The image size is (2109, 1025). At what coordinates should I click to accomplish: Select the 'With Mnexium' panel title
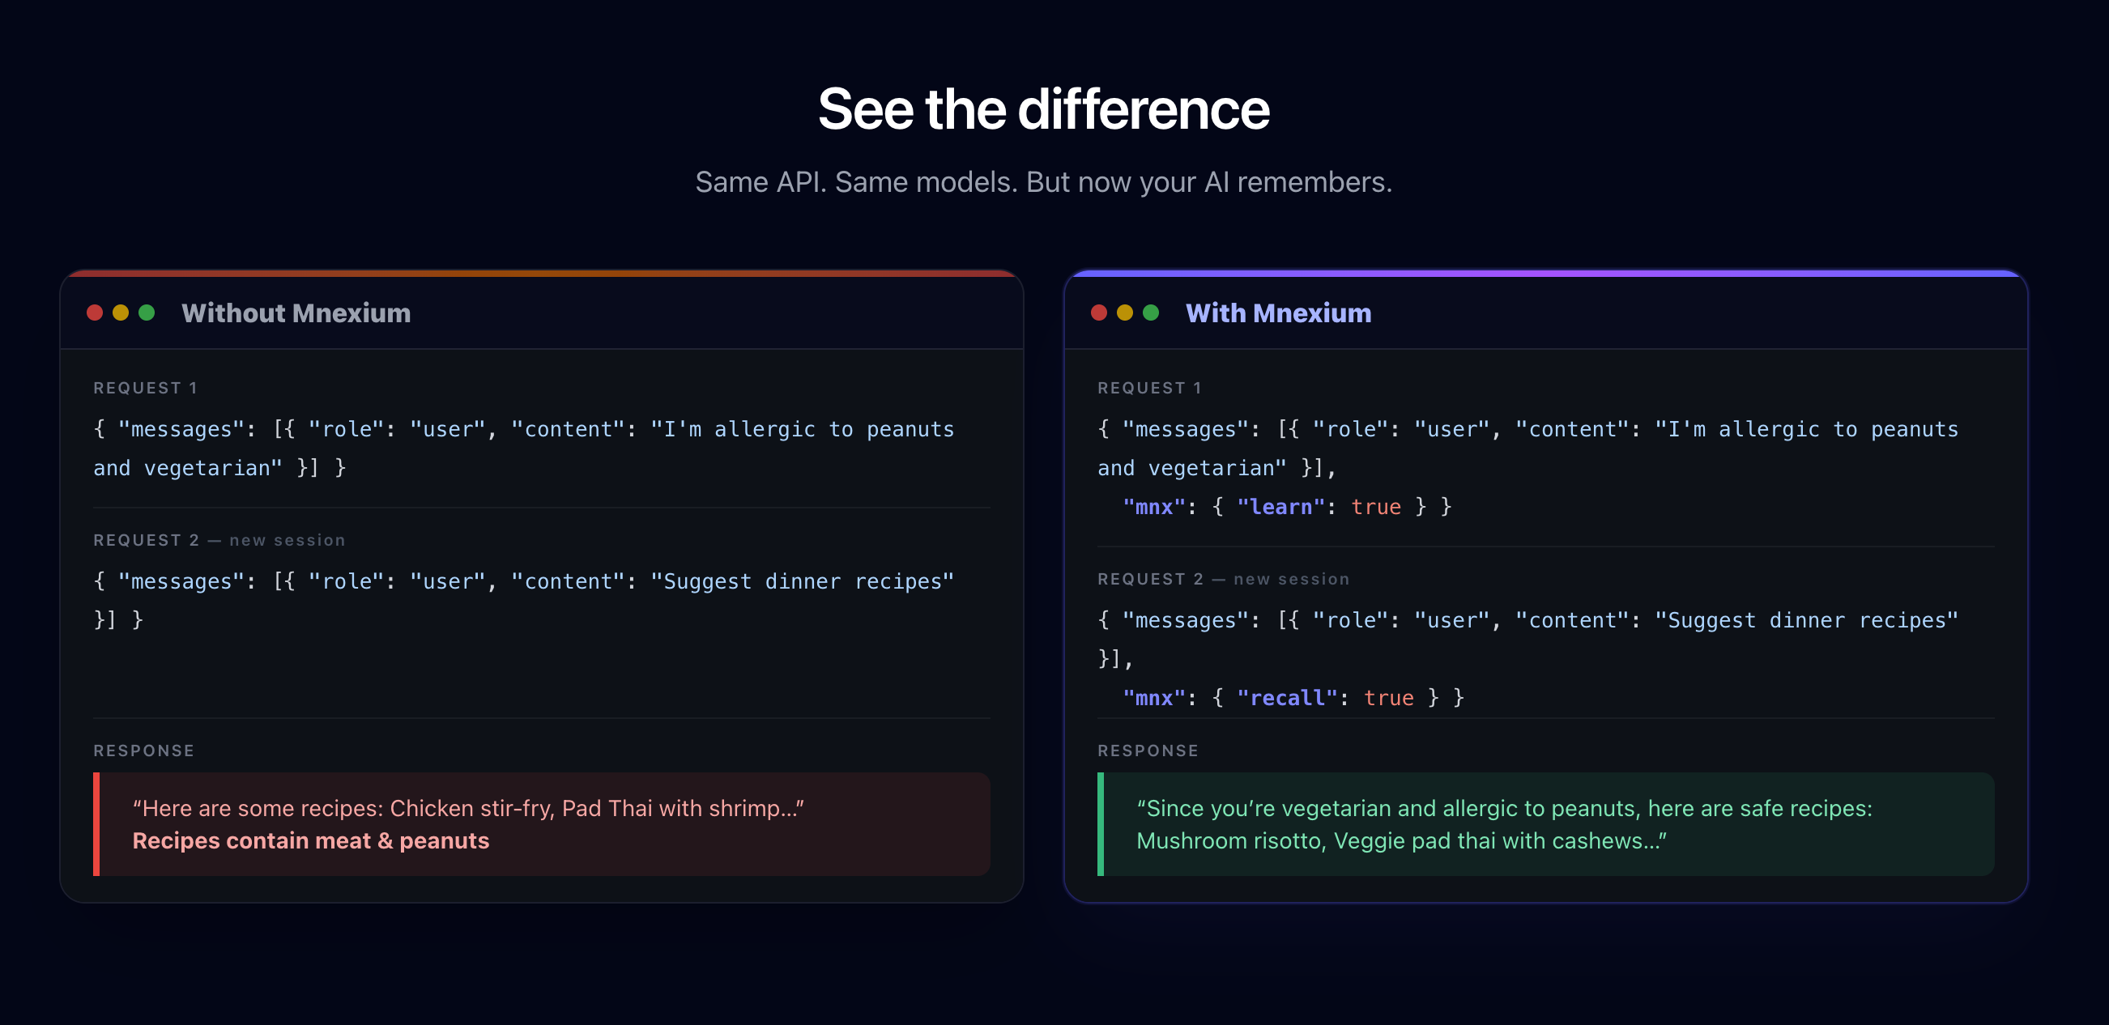(1279, 313)
